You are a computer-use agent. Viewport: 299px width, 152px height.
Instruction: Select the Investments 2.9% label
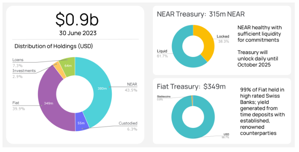pos(24,73)
